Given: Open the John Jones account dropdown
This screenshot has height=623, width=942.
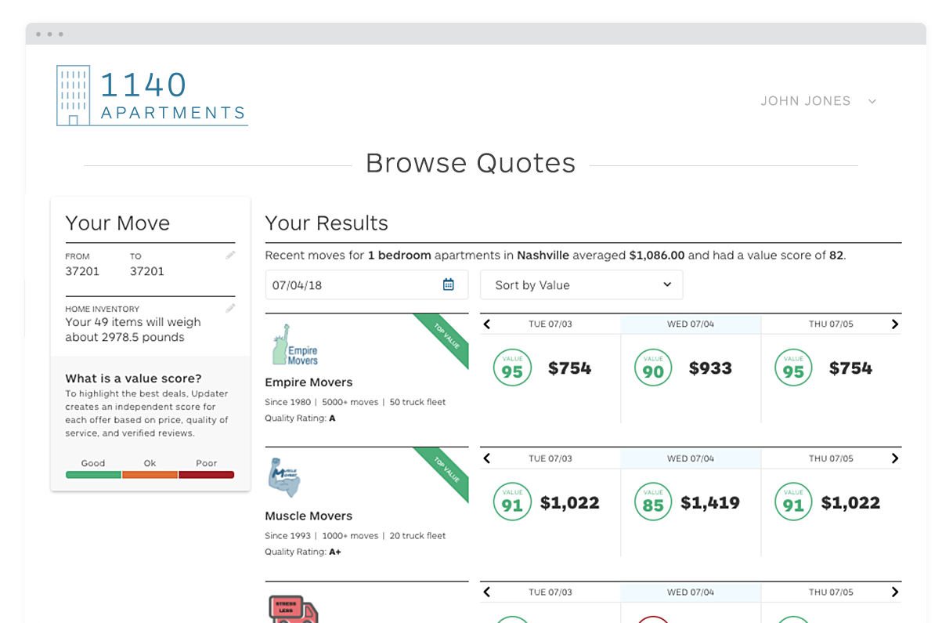Looking at the screenshot, I should [819, 101].
